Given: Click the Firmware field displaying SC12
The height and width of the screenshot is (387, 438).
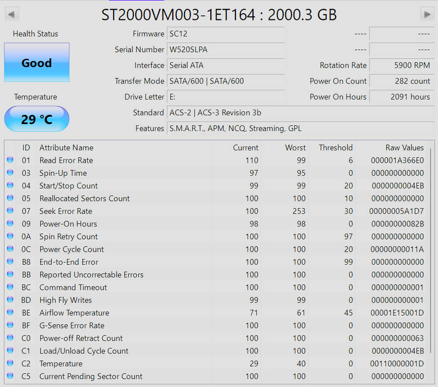Looking at the screenshot, I should coord(225,34).
